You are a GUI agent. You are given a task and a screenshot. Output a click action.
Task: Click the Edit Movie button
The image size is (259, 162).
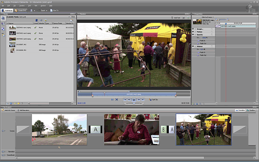tap(7, 10)
